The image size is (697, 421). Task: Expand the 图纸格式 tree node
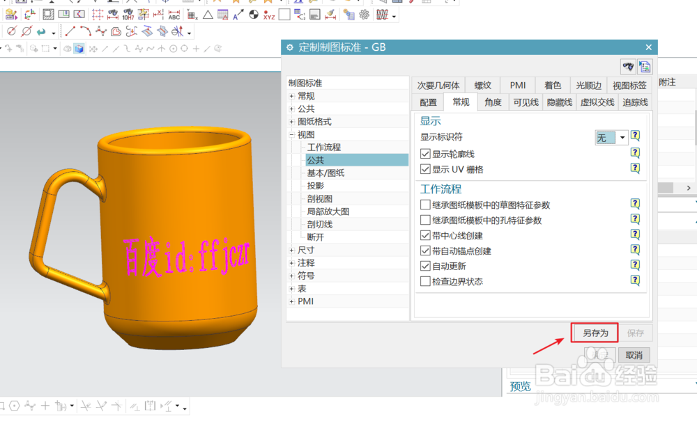291,122
